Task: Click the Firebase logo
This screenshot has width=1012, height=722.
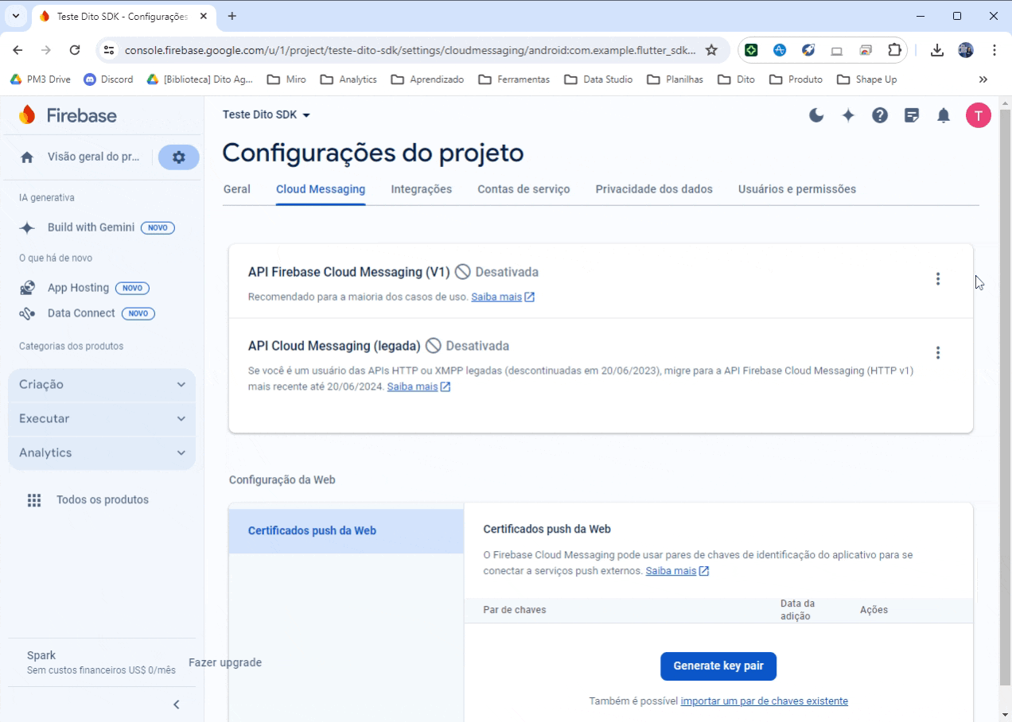Action: point(68,115)
